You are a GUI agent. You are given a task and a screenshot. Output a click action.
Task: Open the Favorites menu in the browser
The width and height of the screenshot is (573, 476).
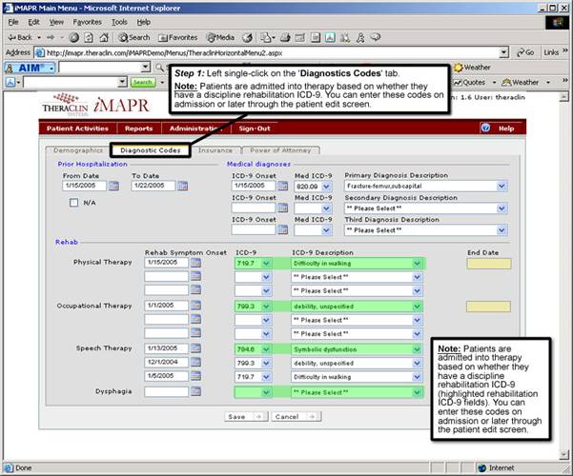[x=87, y=21]
